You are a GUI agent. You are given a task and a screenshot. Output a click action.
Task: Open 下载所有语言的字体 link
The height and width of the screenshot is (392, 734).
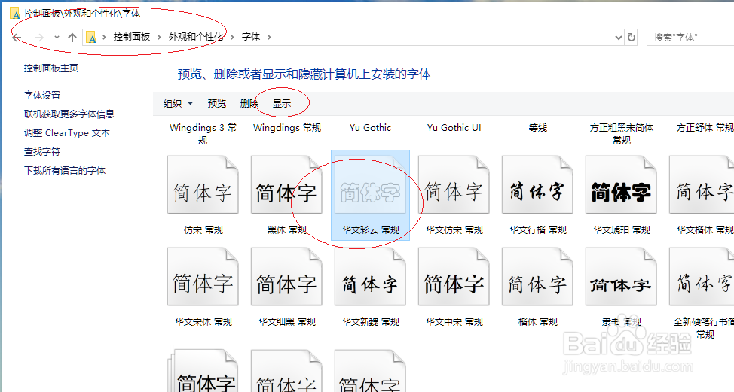coord(65,171)
